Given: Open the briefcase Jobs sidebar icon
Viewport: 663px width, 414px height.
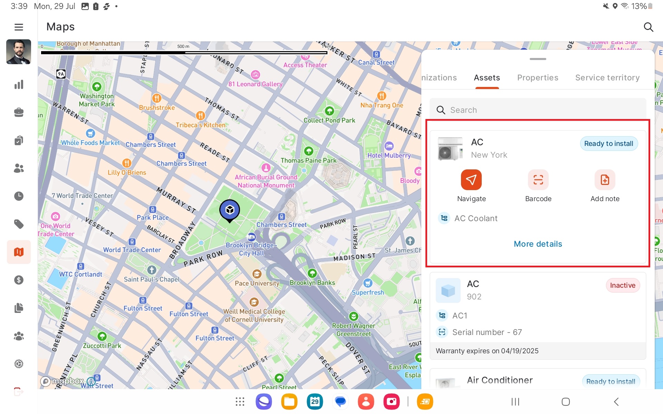Looking at the screenshot, I should [19, 112].
